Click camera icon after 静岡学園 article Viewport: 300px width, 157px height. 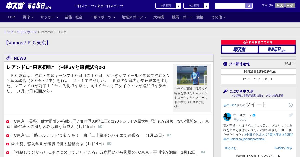click(x=109, y=144)
